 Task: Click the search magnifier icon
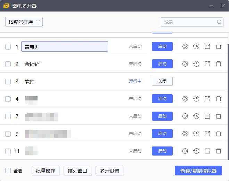[x=219, y=22]
